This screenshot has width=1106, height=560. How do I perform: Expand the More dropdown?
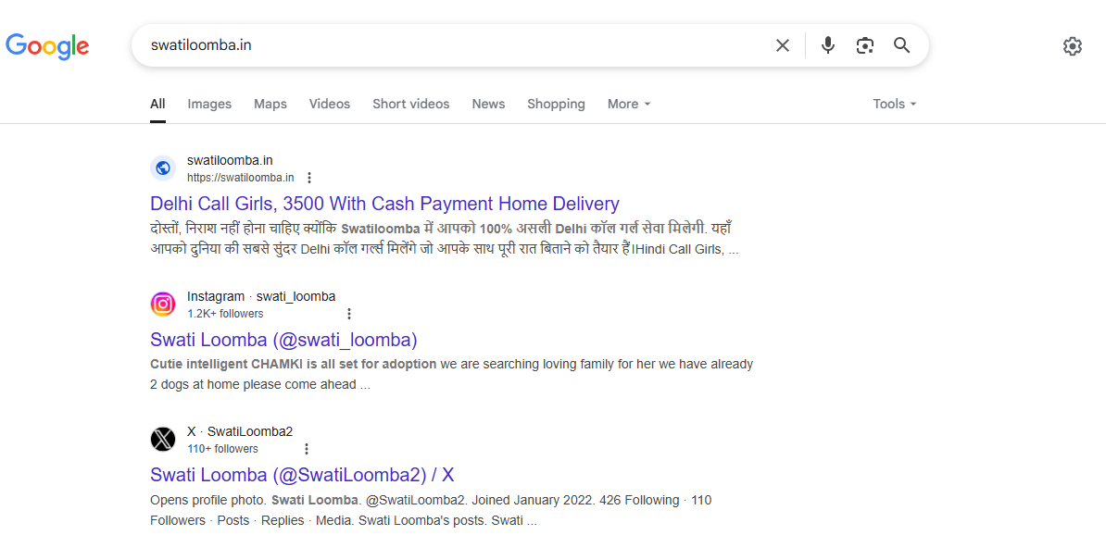pos(628,105)
